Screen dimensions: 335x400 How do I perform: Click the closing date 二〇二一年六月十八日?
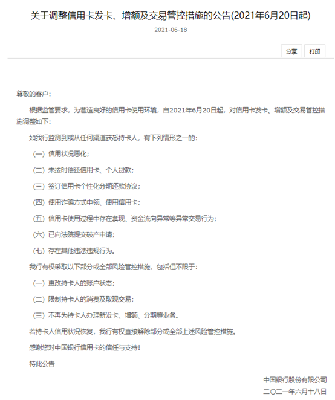(x=295, y=392)
